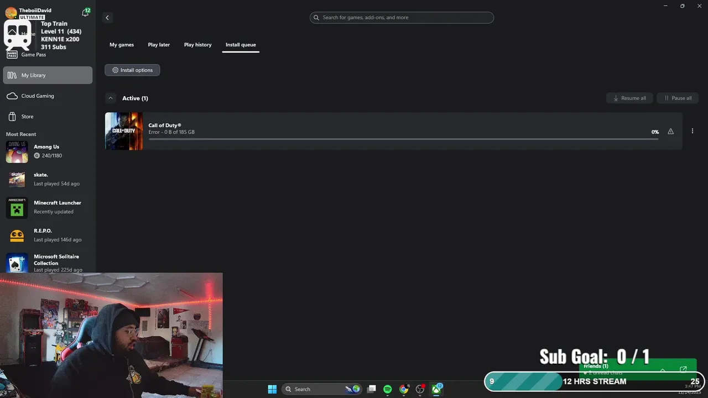Image resolution: width=708 pixels, height=398 pixels.
Task: Select the Install queue tab
Action: pos(241,45)
